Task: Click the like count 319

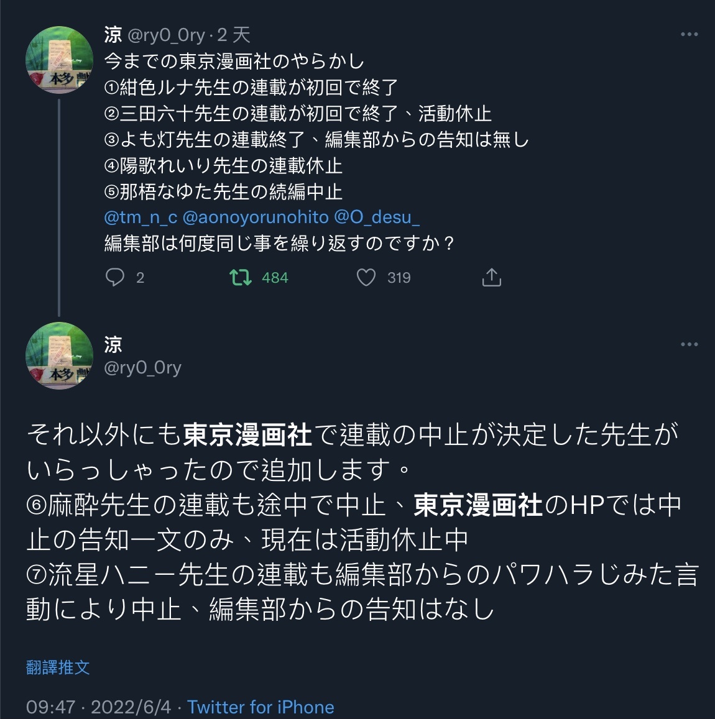Action: click(399, 278)
